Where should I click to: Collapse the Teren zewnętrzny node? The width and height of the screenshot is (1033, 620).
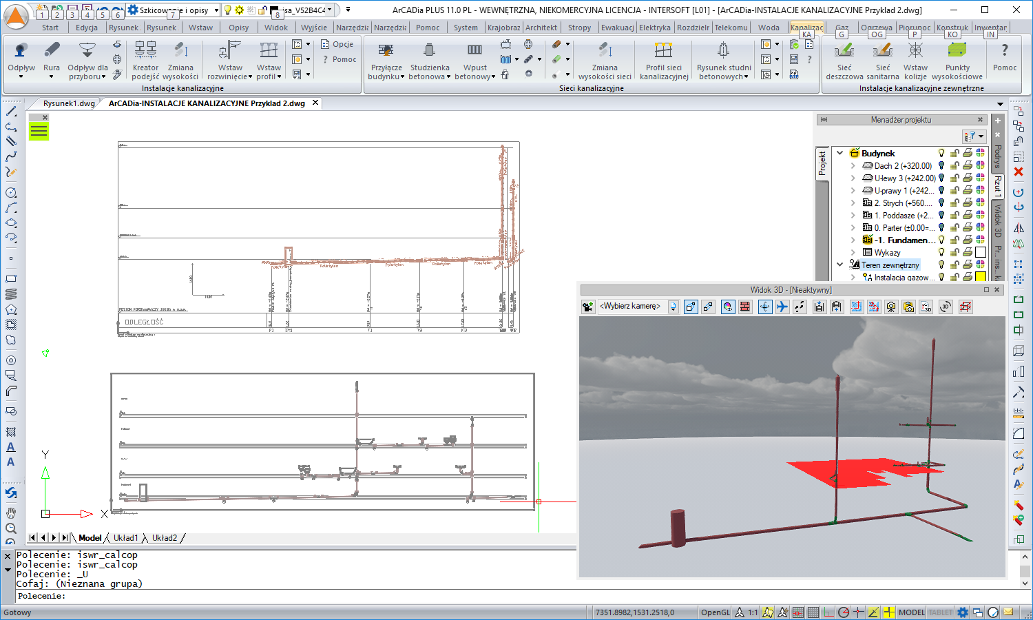tap(839, 265)
